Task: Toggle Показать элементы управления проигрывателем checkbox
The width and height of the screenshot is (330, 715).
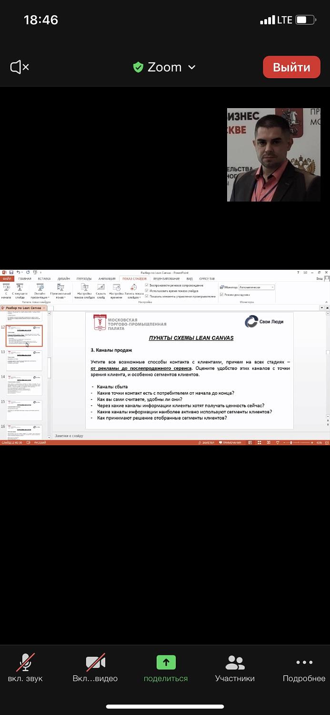Action: coord(147,296)
